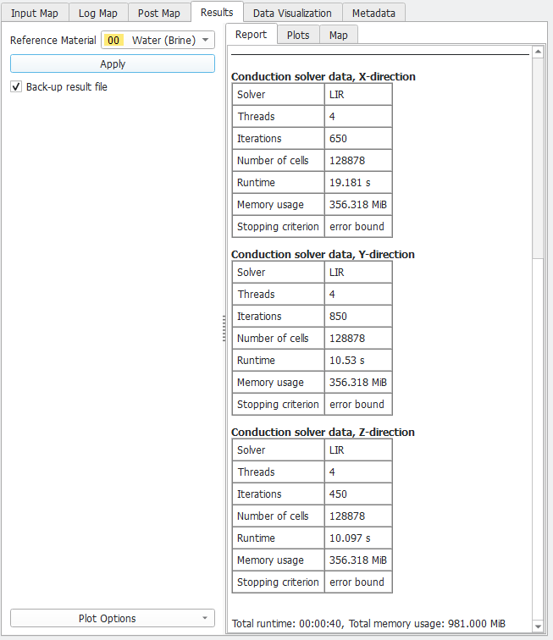Viewport: 553px width, 640px height.
Task: Click the report scrollbar up arrow
Action: point(538,52)
